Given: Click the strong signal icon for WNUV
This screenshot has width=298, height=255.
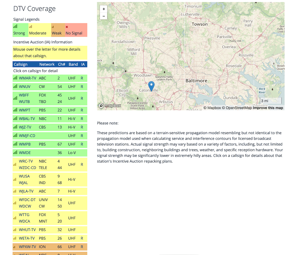Looking at the screenshot, I should click(x=15, y=86).
